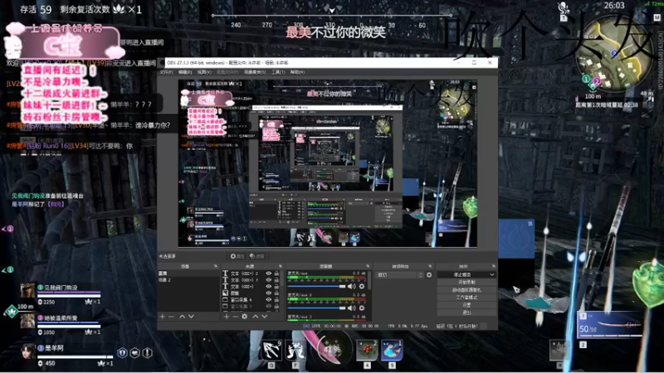The image size is (664, 373).
Task: Add a new scene with the plus icon
Action: (162, 317)
